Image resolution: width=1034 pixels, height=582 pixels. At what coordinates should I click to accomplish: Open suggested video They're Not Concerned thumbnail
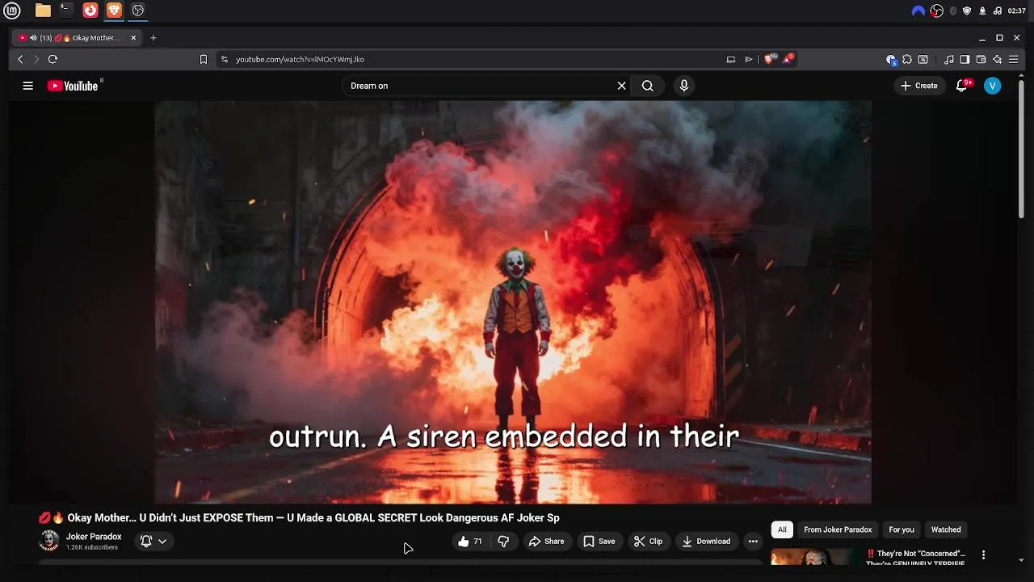click(816, 557)
